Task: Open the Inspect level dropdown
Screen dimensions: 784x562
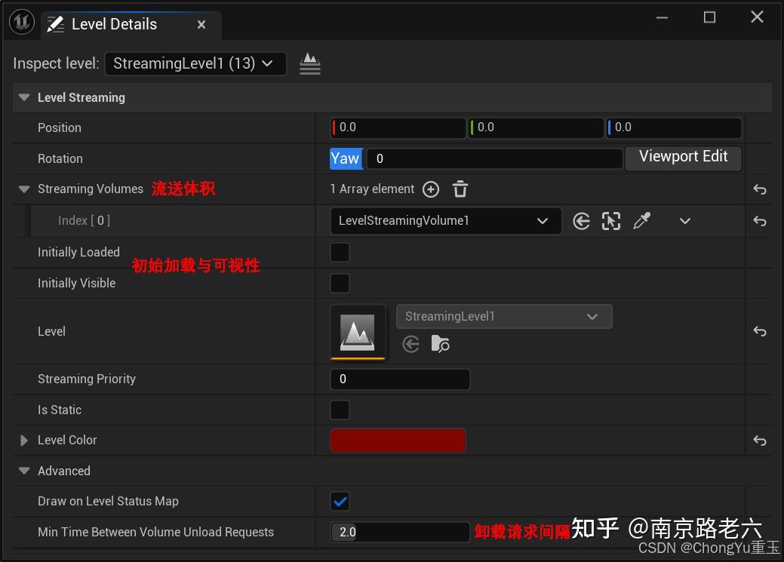Action: pyautogui.click(x=195, y=63)
